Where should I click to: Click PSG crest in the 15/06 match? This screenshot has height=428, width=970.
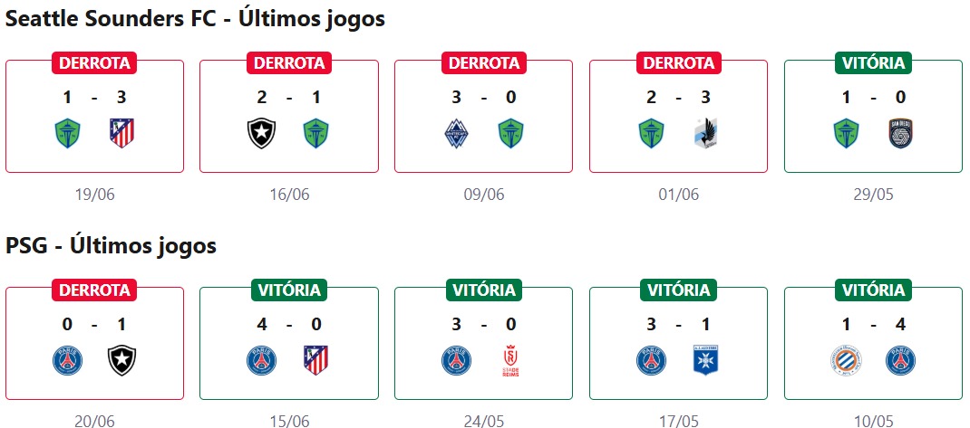(261, 361)
